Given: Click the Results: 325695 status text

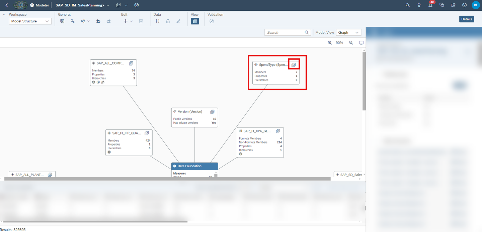Looking at the screenshot, I should click(x=13, y=230).
